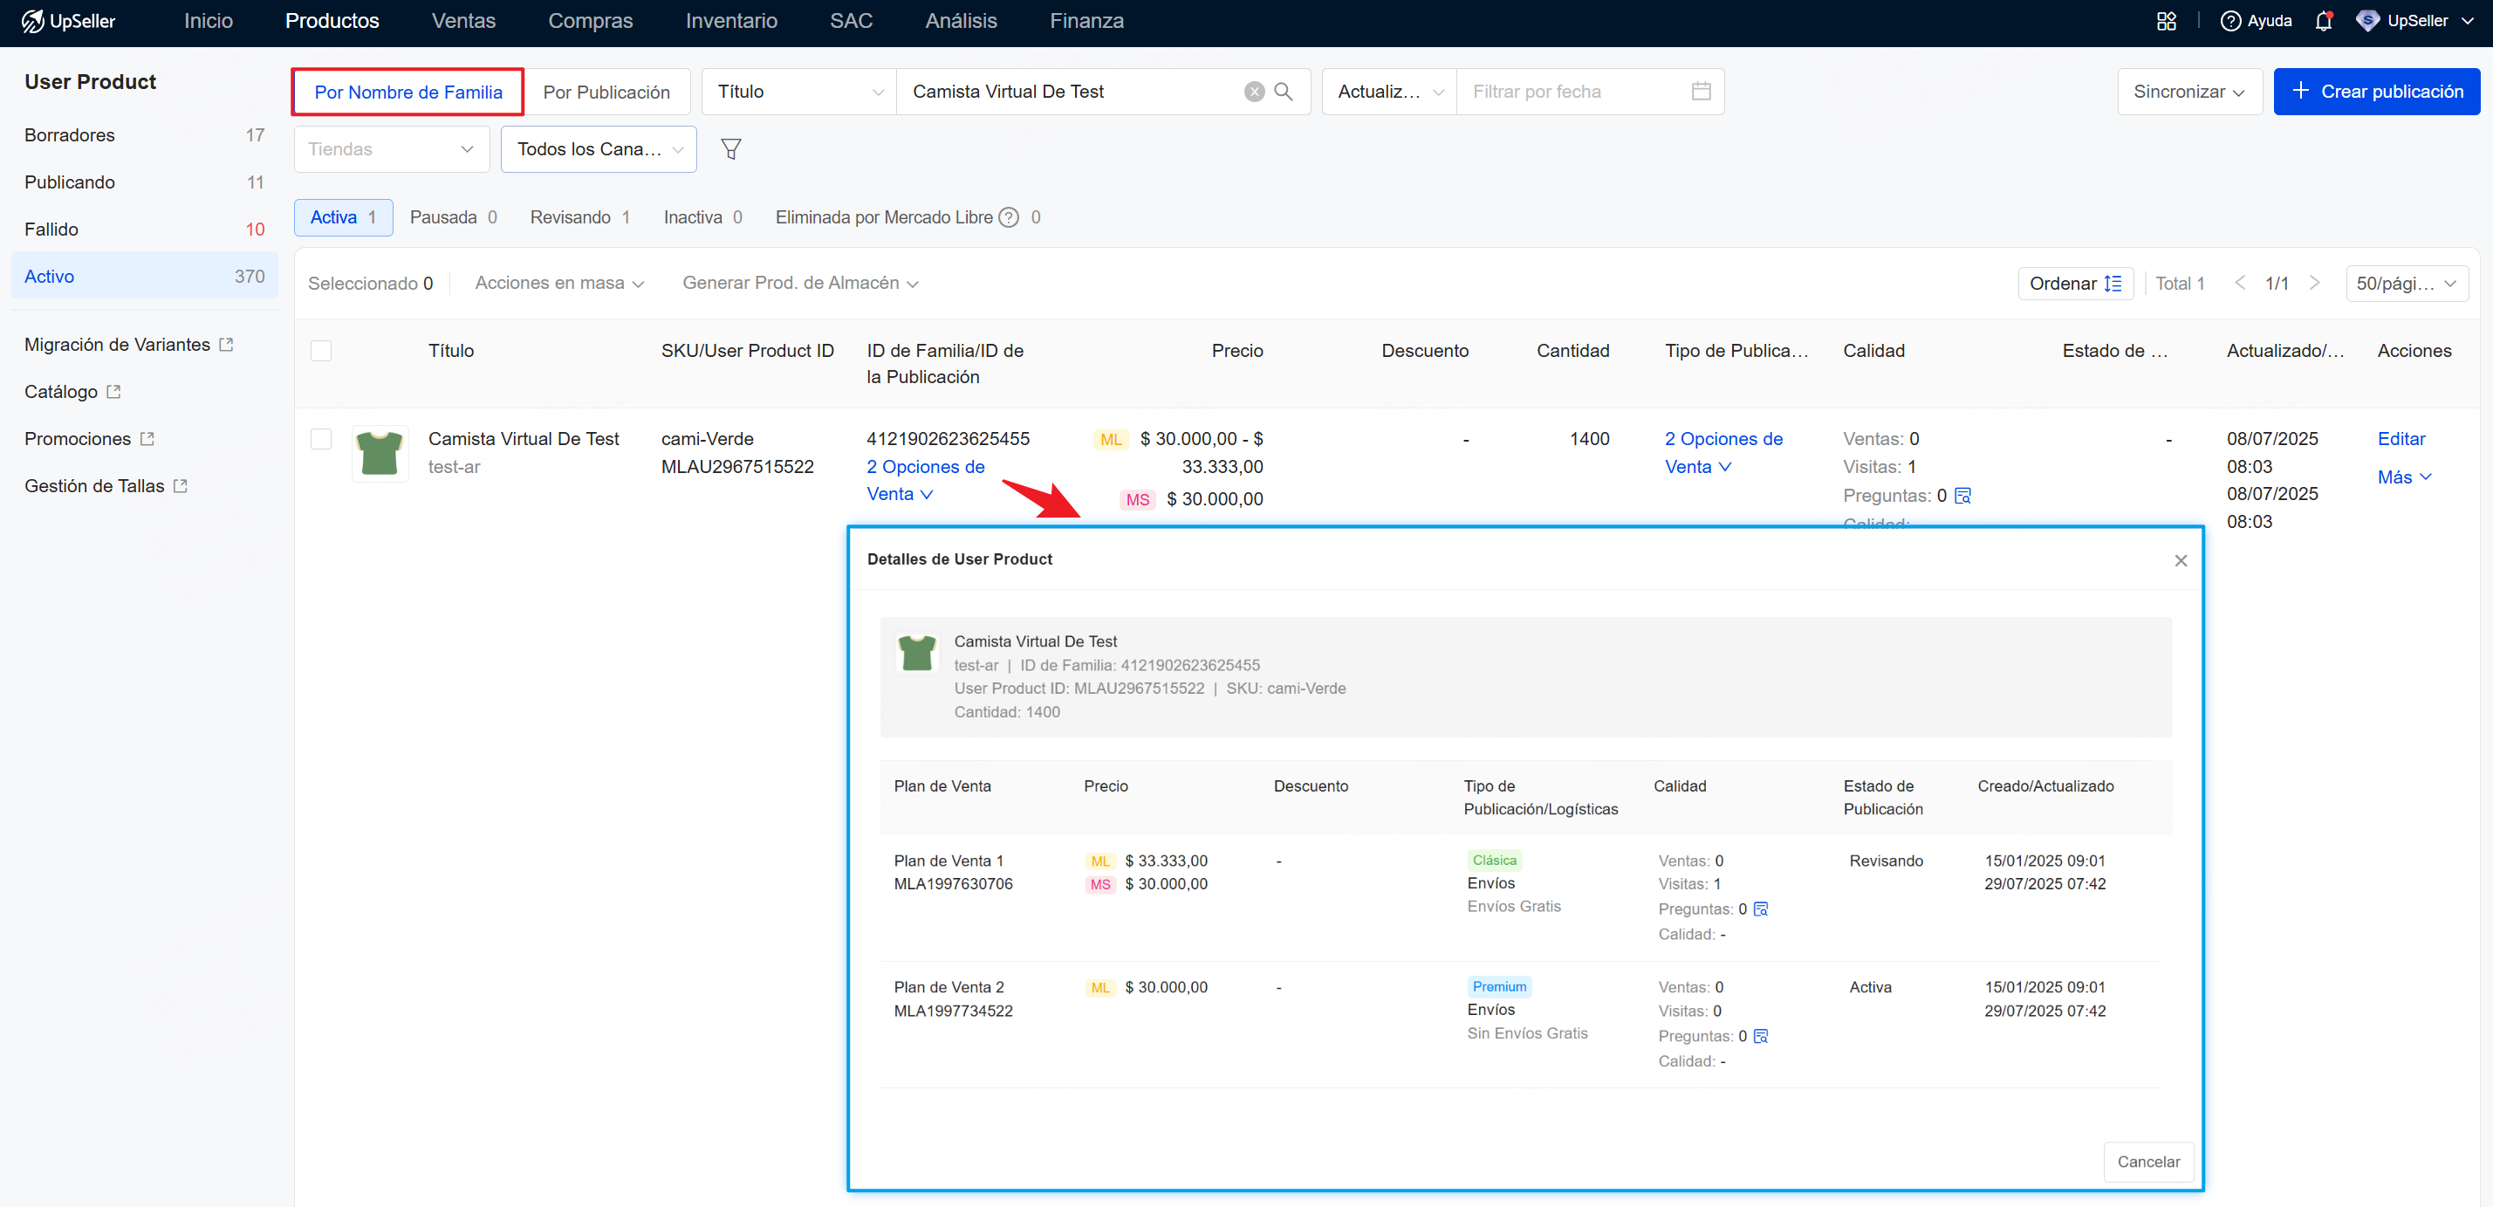The width and height of the screenshot is (2493, 1207).
Task: Click the Editar link in Acciones
Action: click(x=2401, y=440)
